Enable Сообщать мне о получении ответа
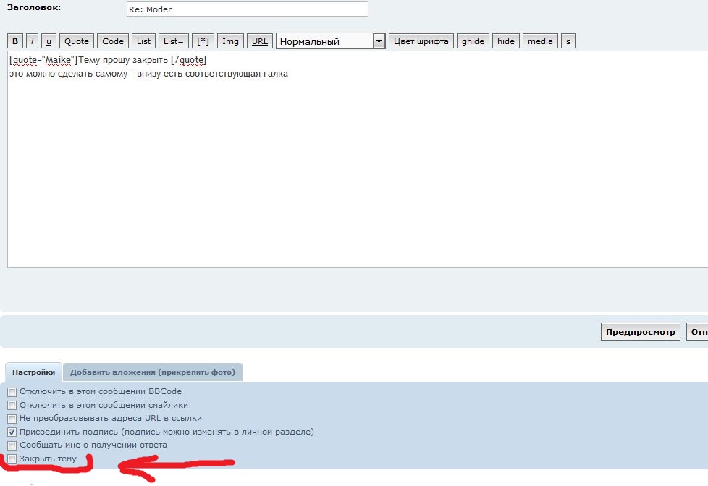This screenshot has width=708, height=486. [x=12, y=445]
